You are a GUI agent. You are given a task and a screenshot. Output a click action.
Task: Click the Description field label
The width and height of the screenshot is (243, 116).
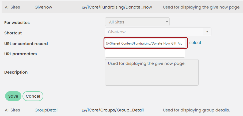pos(16,72)
